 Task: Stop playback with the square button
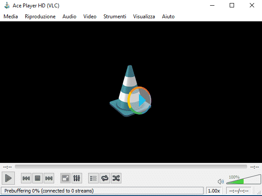(x=38, y=178)
